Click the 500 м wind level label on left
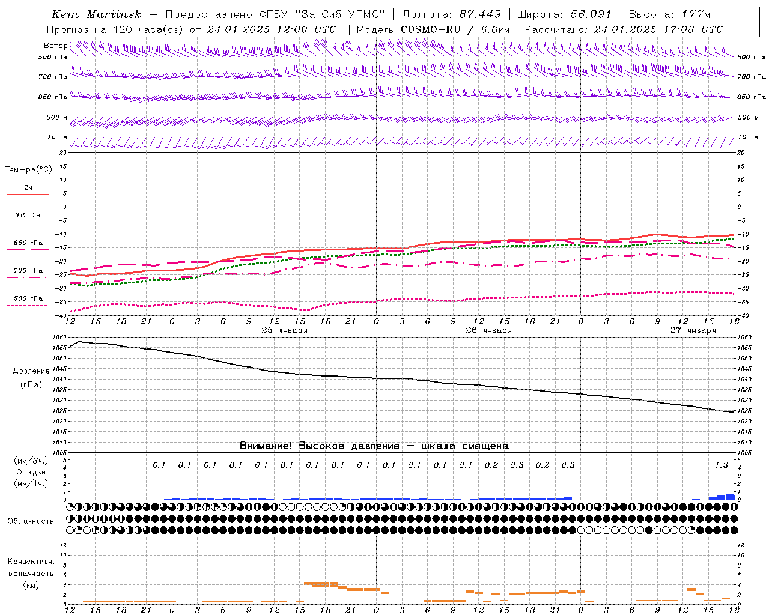 tap(57, 117)
